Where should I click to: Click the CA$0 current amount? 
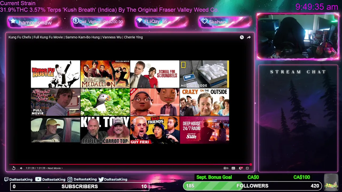[253, 177]
